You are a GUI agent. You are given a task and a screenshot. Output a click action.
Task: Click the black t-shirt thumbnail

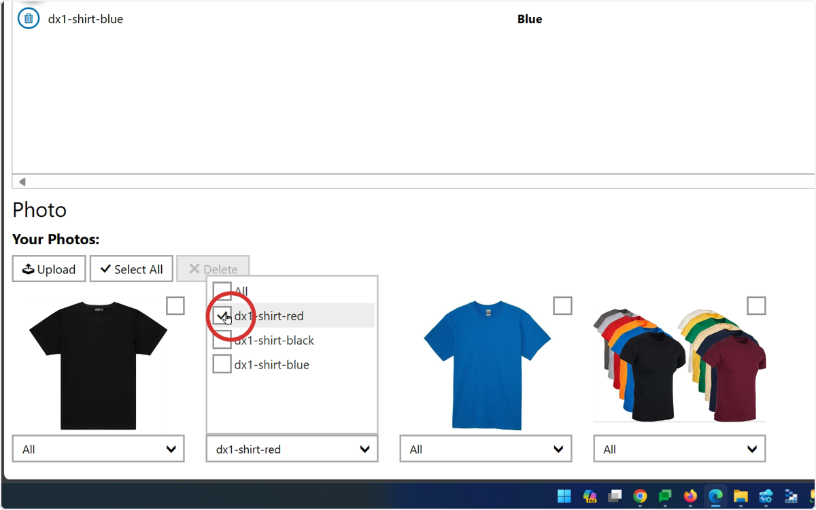99,366
